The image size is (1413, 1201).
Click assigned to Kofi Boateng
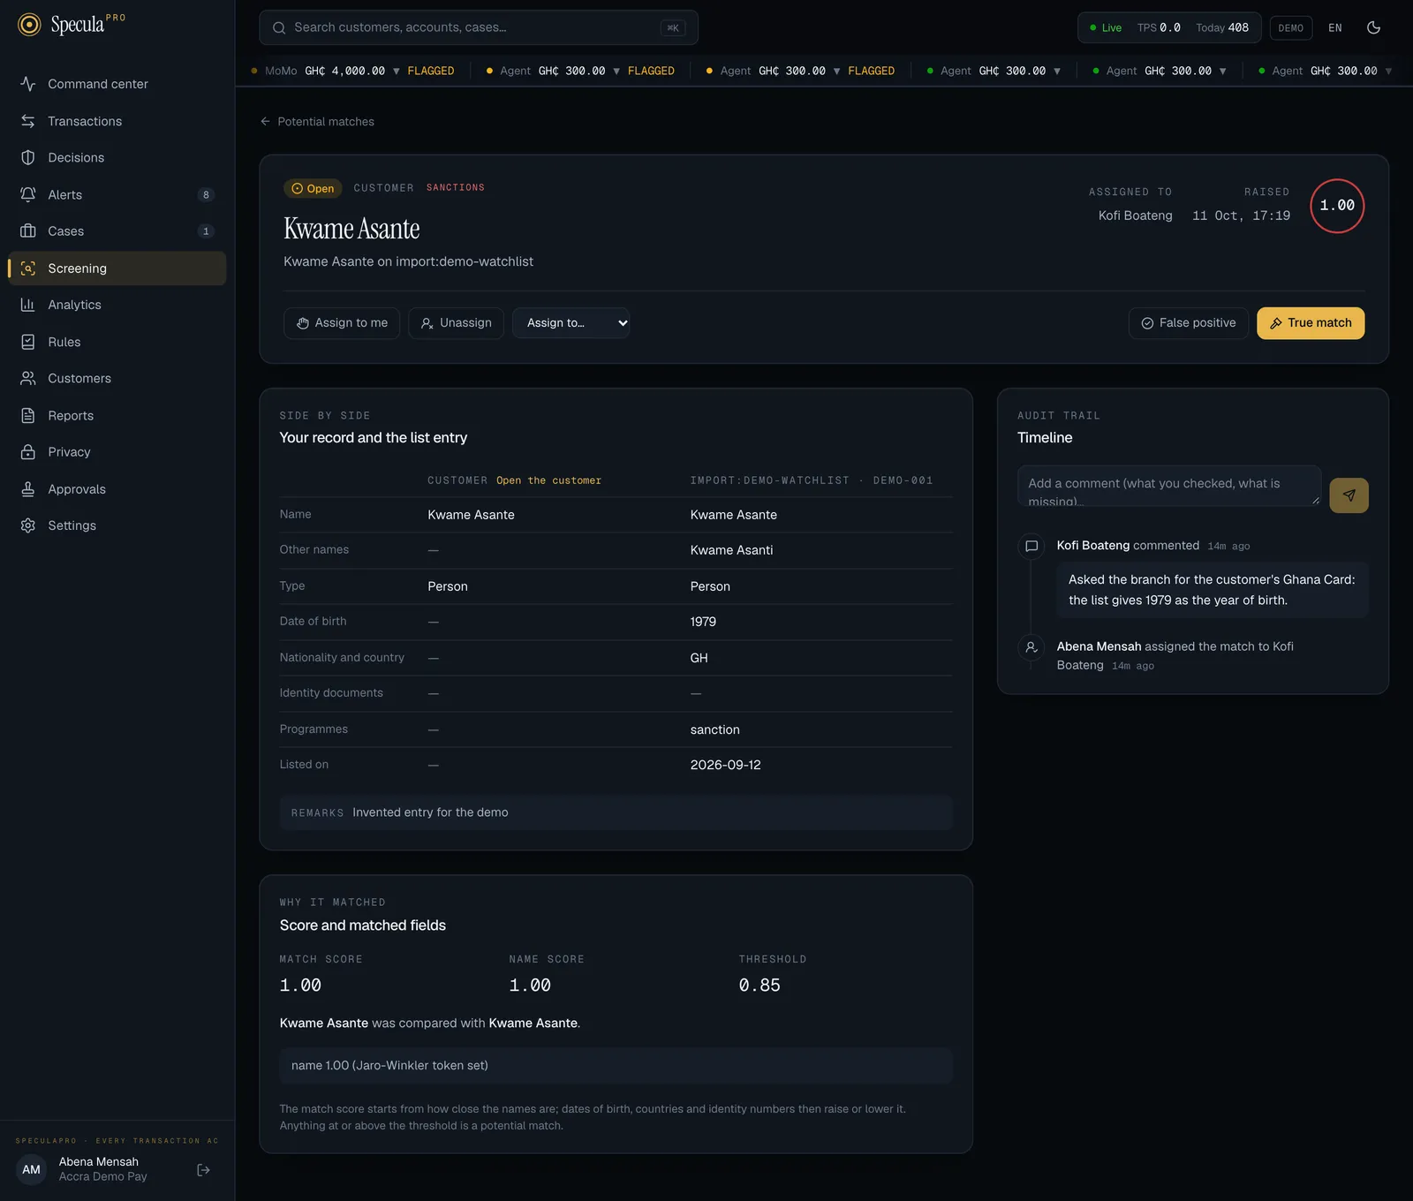(1135, 215)
